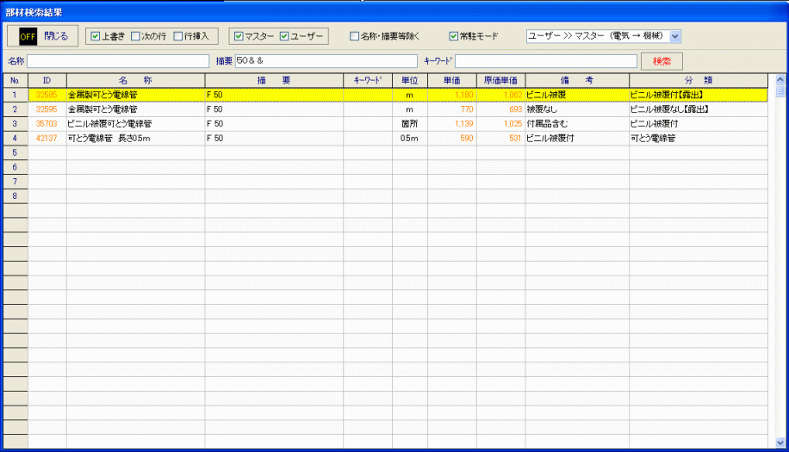Image resolution: width=789 pixels, height=452 pixels.
Task: Click the 被覆なし remark cell
Action: pos(577,109)
